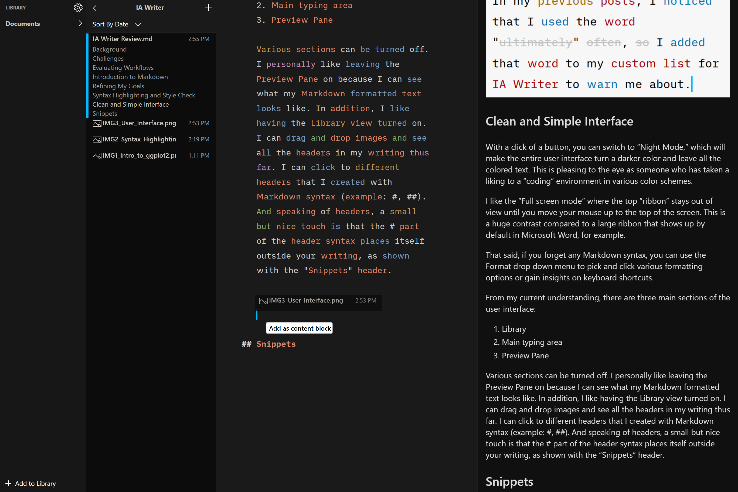Click the plus icon beside Add to Library

(x=8, y=483)
